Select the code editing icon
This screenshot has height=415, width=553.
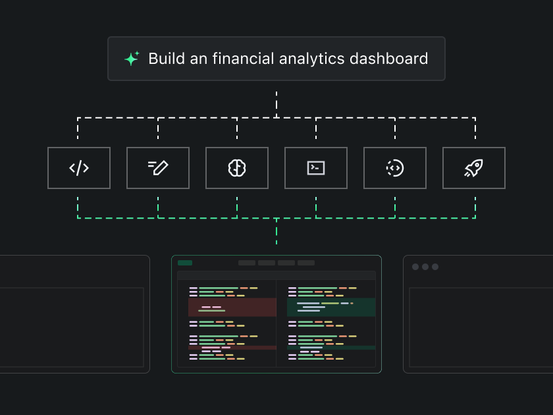79,168
